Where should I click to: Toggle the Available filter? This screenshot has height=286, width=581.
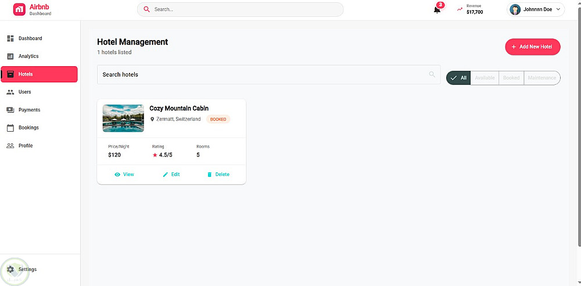pyautogui.click(x=485, y=78)
